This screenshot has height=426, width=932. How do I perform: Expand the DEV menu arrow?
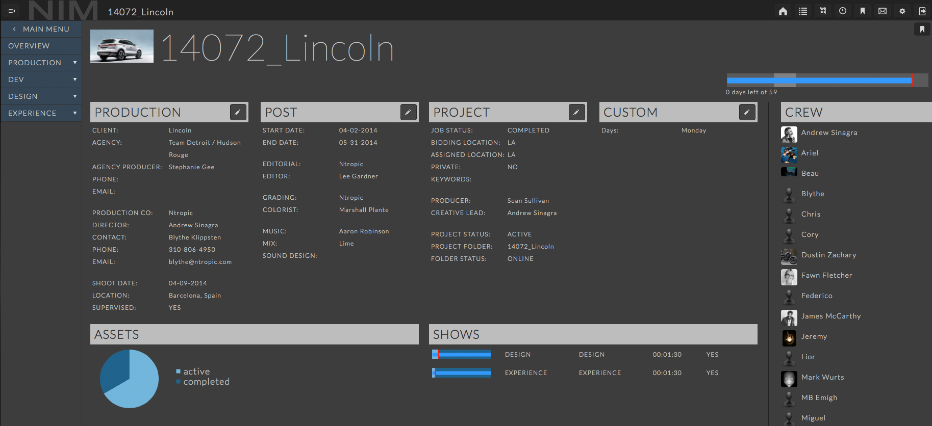75,79
